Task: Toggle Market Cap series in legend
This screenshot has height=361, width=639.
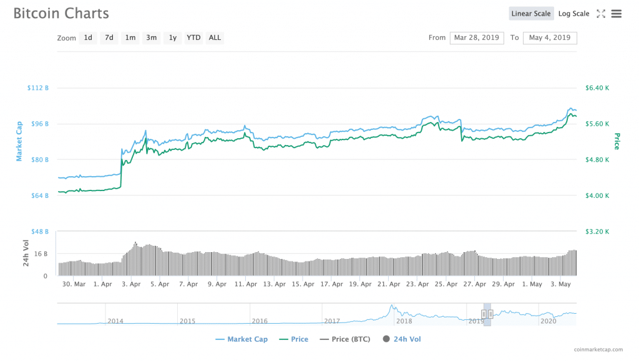Action: (244, 339)
